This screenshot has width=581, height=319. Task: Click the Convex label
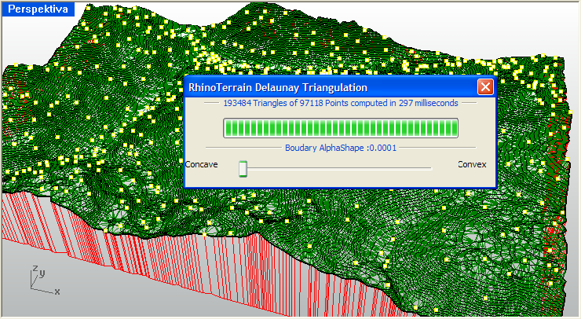[472, 164]
